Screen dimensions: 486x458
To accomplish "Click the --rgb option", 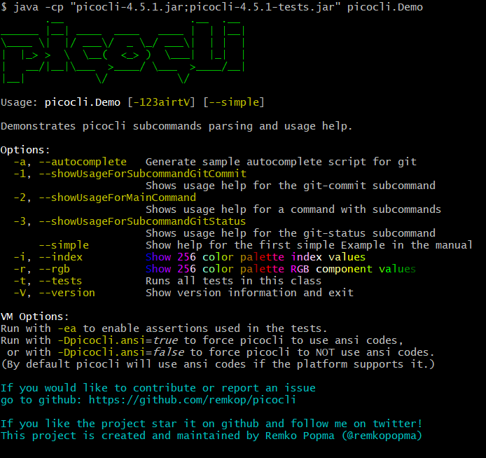I will (x=54, y=270).
